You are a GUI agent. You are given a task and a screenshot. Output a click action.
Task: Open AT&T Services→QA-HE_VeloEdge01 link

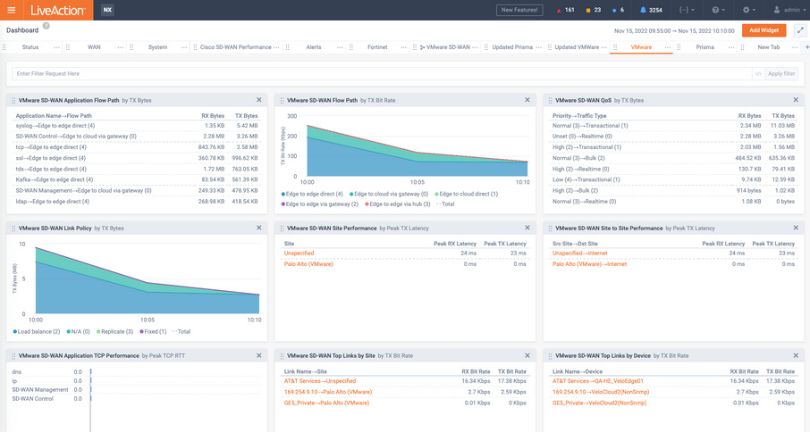[x=598, y=381]
